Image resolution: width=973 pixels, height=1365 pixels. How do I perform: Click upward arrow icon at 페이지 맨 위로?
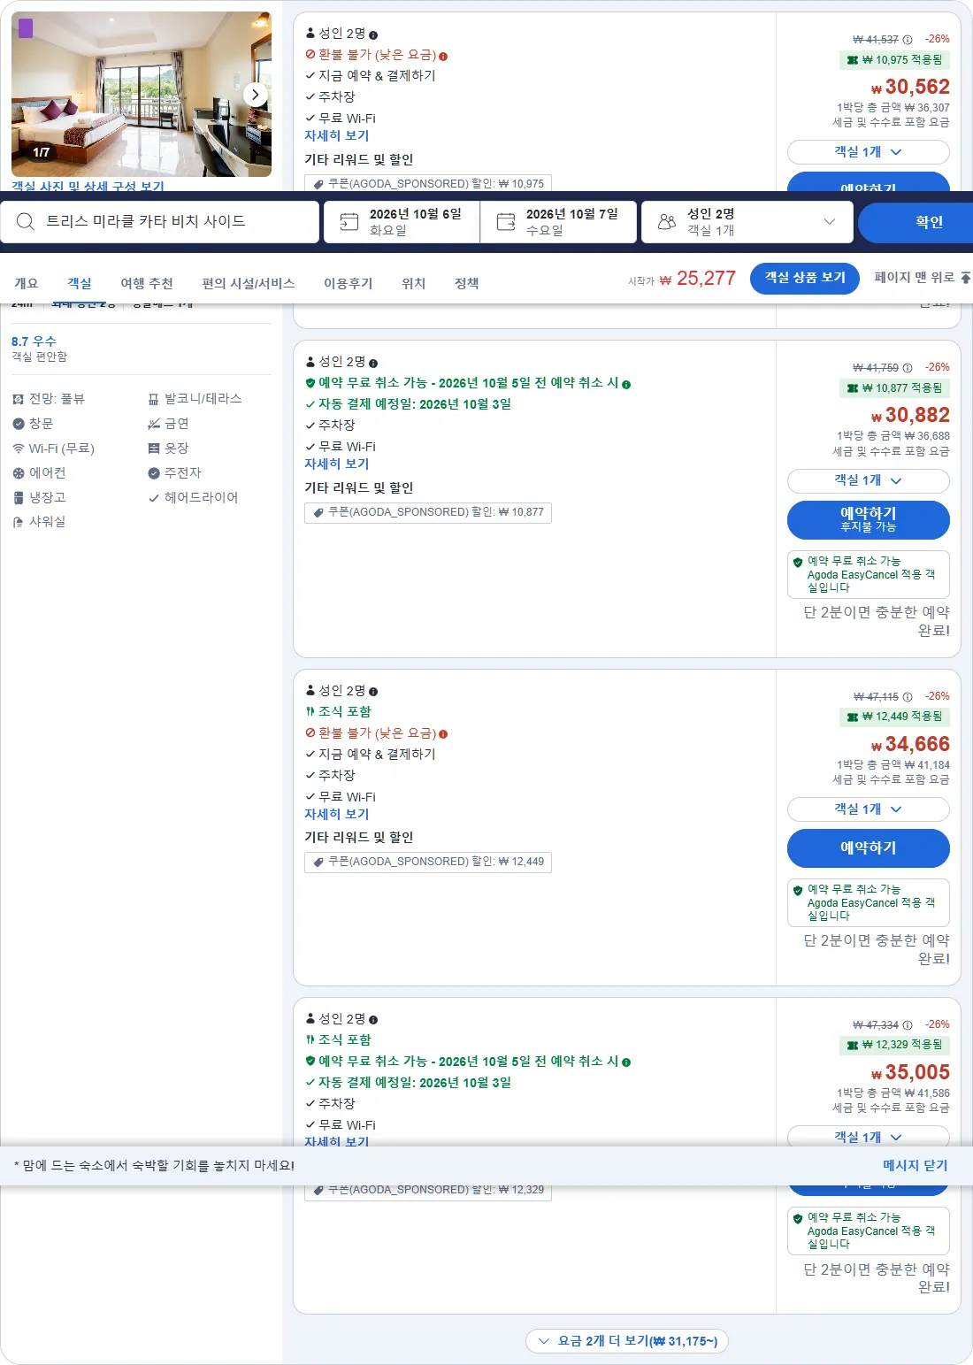click(966, 278)
